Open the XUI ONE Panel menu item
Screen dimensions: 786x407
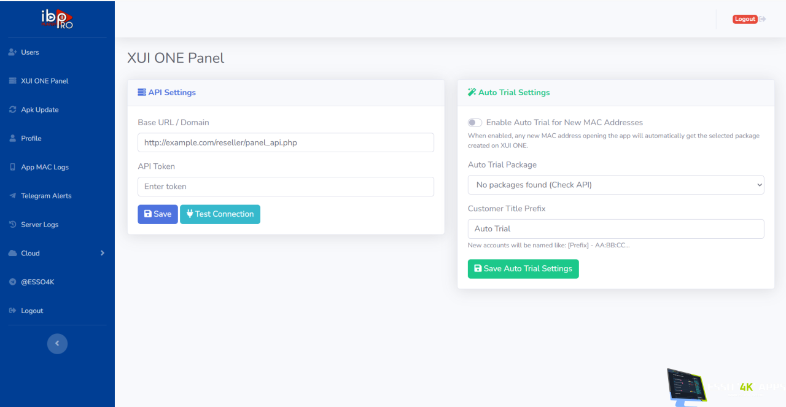57,81
